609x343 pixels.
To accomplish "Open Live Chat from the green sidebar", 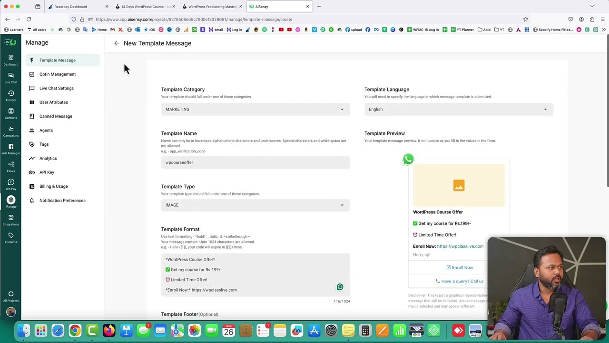I will [x=10, y=78].
